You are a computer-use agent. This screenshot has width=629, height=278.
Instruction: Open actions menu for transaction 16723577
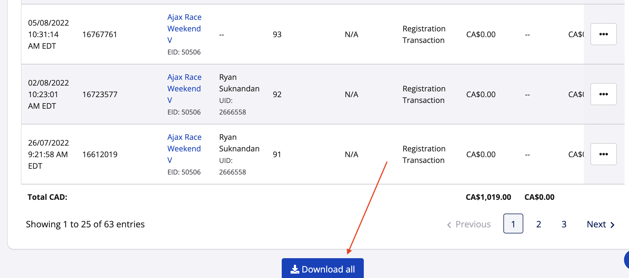(603, 94)
